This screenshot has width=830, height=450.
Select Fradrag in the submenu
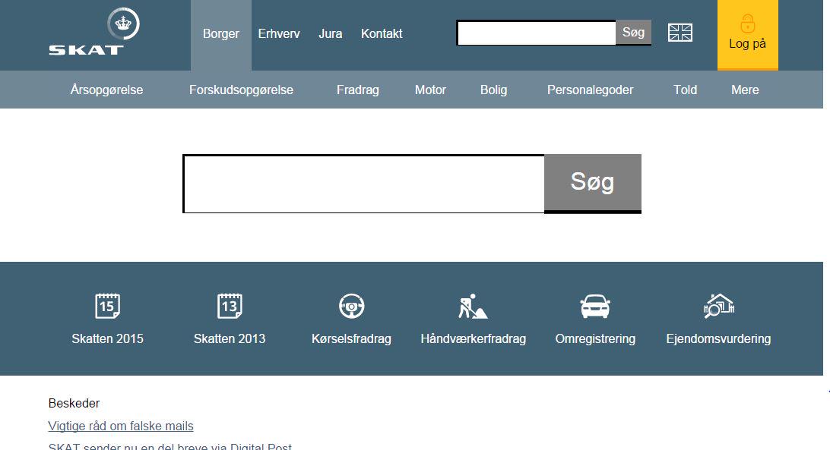pos(358,90)
